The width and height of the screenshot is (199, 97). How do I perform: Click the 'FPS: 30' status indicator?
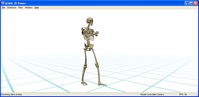(x=183, y=94)
